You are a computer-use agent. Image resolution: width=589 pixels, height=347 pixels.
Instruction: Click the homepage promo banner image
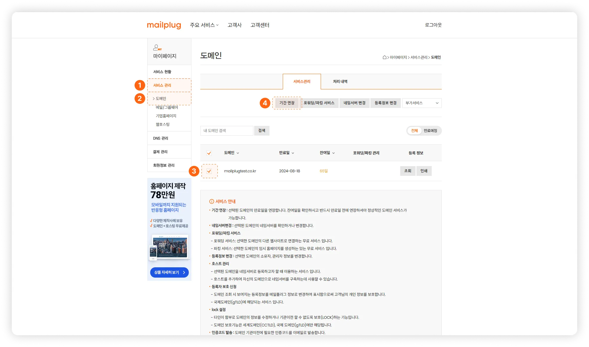point(169,247)
